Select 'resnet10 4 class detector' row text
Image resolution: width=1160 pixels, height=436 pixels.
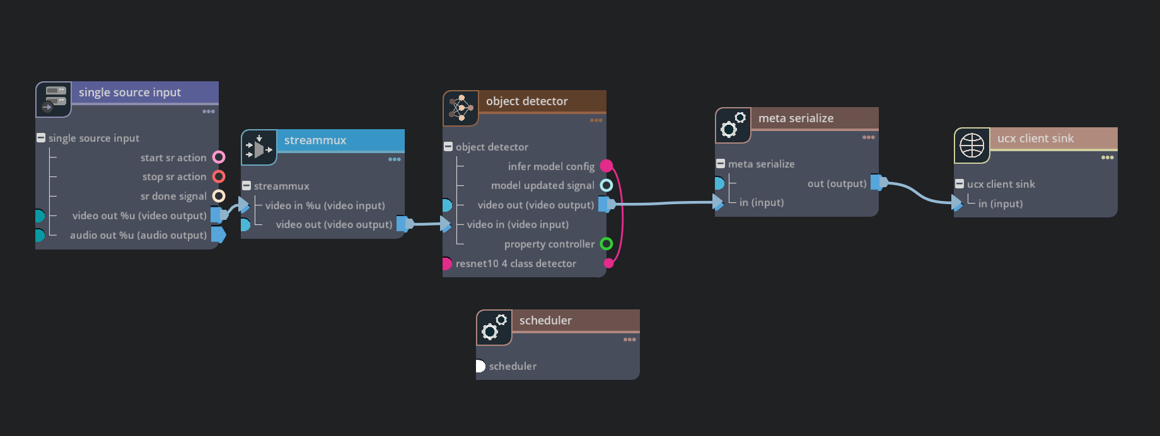tap(516, 263)
